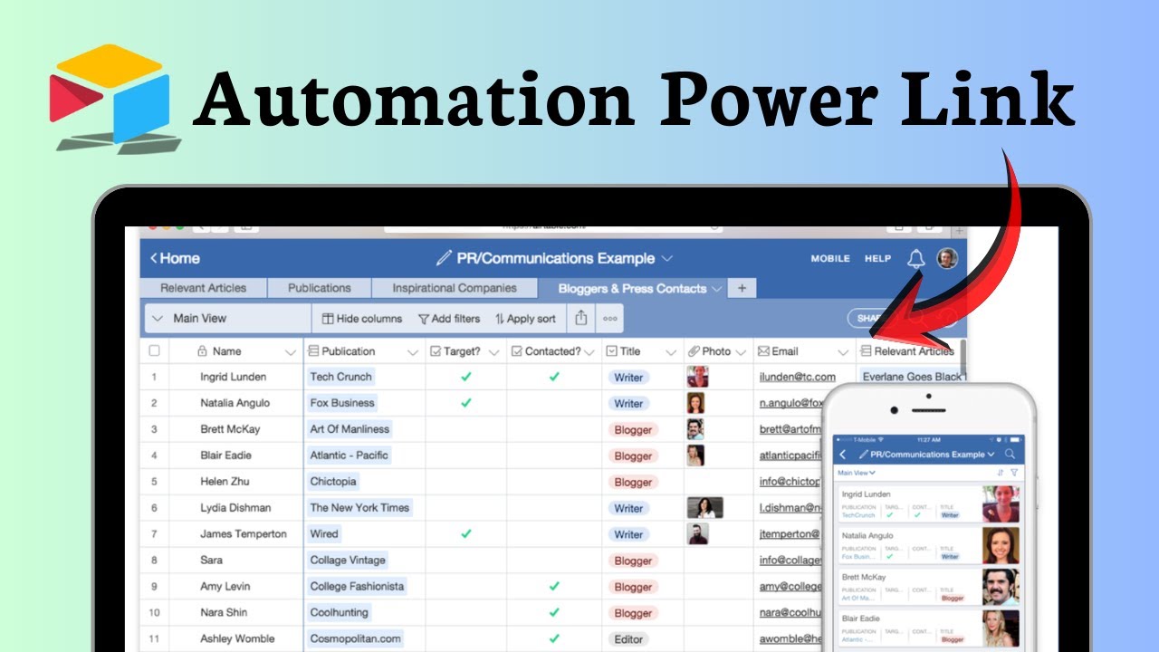The height and width of the screenshot is (652, 1159).
Task: Open the Bloggers & Press Contacts tab dropdown
Action: tap(717, 289)
